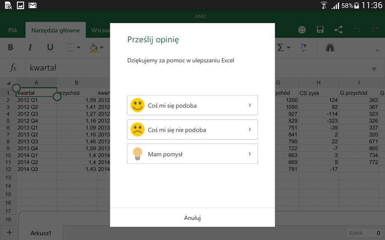
Task: Click the share icon
Action: [x=338, y=30]
